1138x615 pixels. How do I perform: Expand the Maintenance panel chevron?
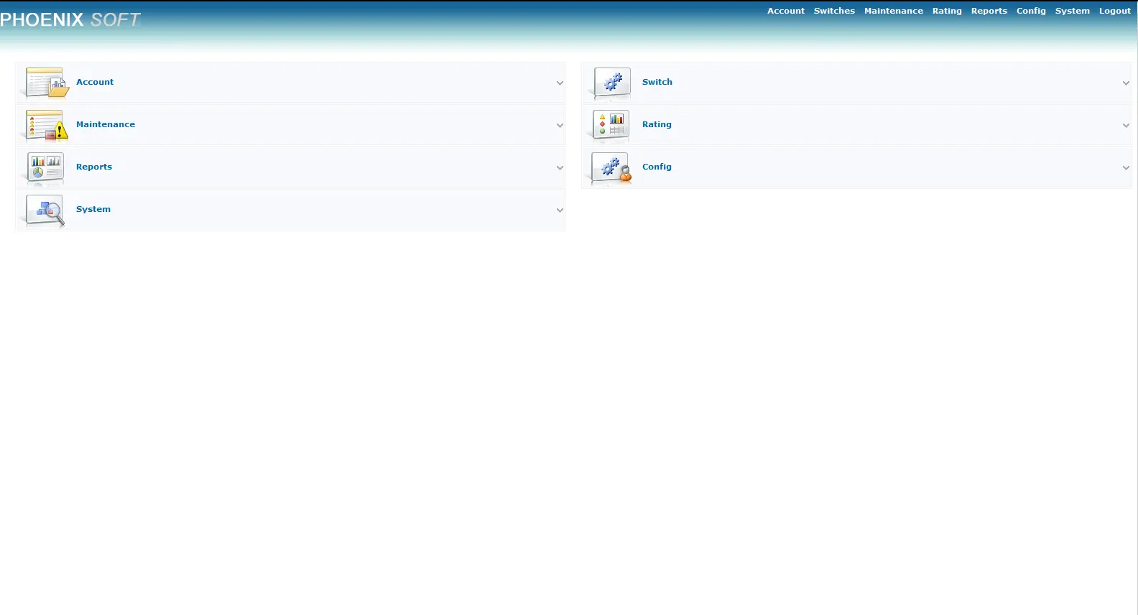(x=560, y=126)
